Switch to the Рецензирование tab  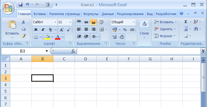point(130,14)
